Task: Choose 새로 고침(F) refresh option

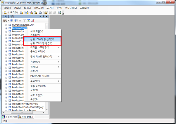Action: 43,95
